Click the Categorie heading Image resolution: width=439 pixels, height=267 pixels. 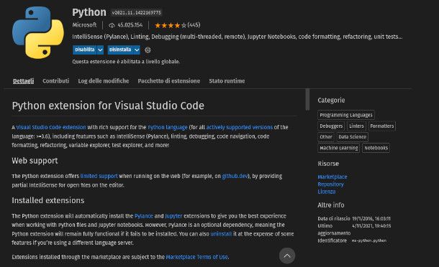[x=331, y=100]
